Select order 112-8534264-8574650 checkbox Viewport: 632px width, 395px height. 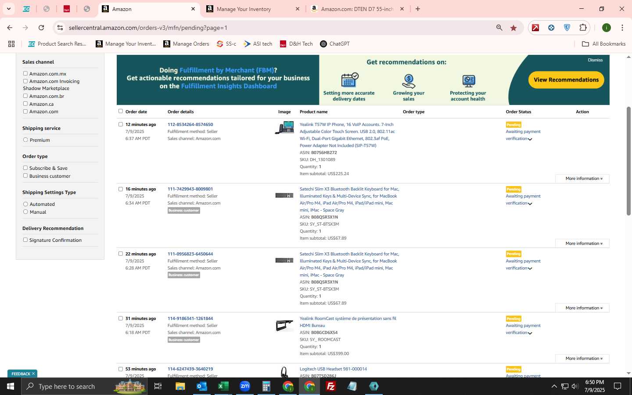pyautogui.click(x=121, y=124)
